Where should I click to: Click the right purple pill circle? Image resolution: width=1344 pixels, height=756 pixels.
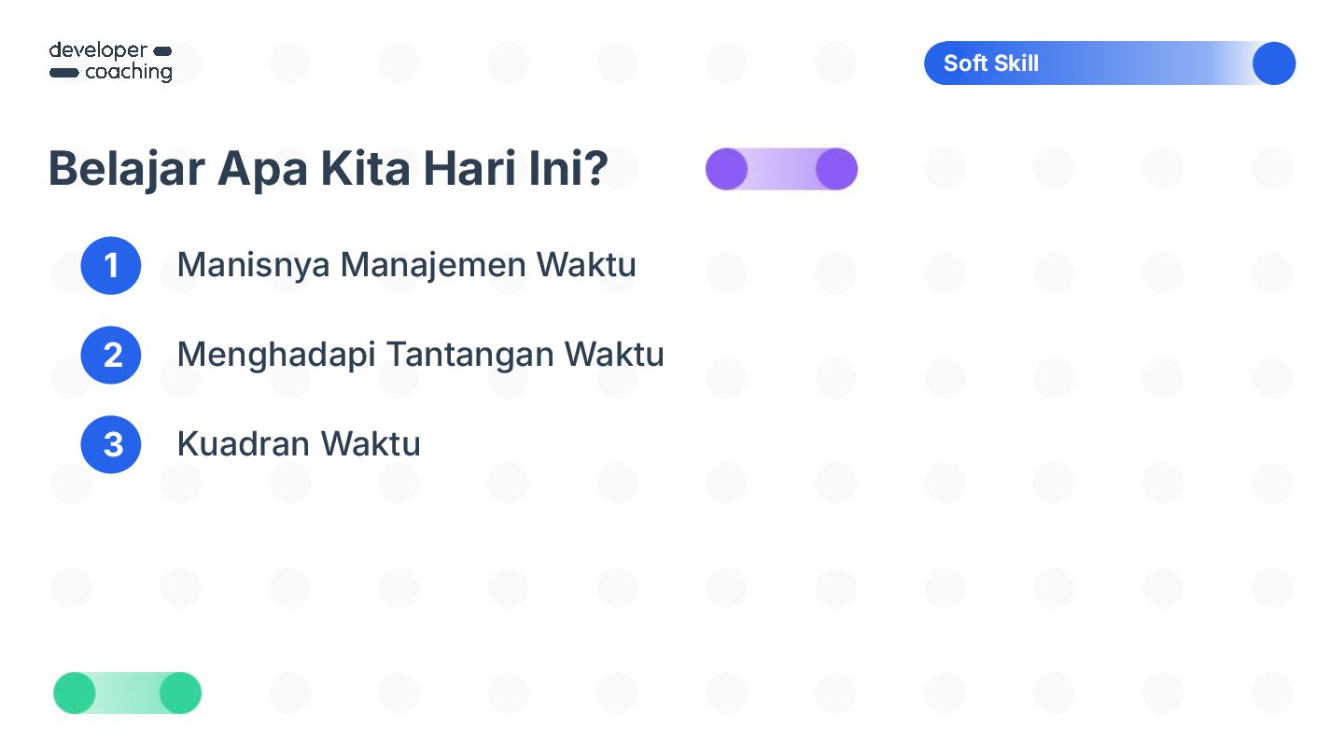pyautogui.click(x=836, y=169)
